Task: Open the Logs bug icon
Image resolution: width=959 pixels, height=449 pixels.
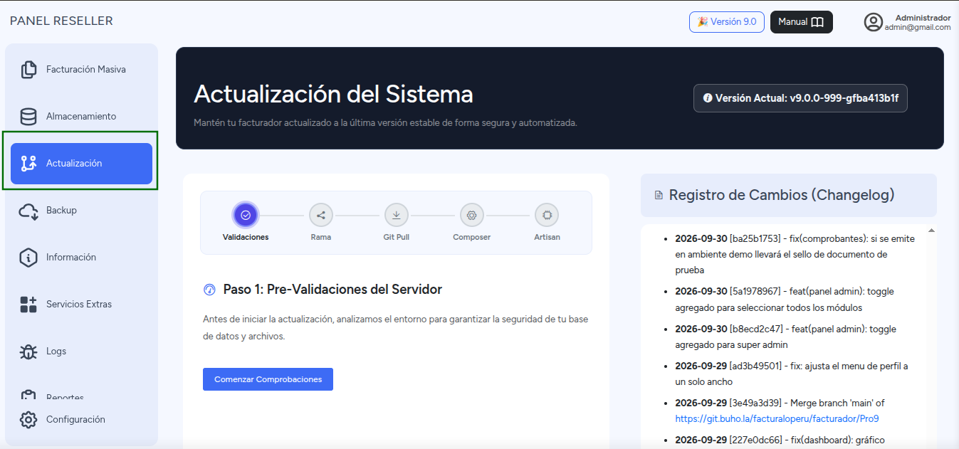Action: pos(28,352)
